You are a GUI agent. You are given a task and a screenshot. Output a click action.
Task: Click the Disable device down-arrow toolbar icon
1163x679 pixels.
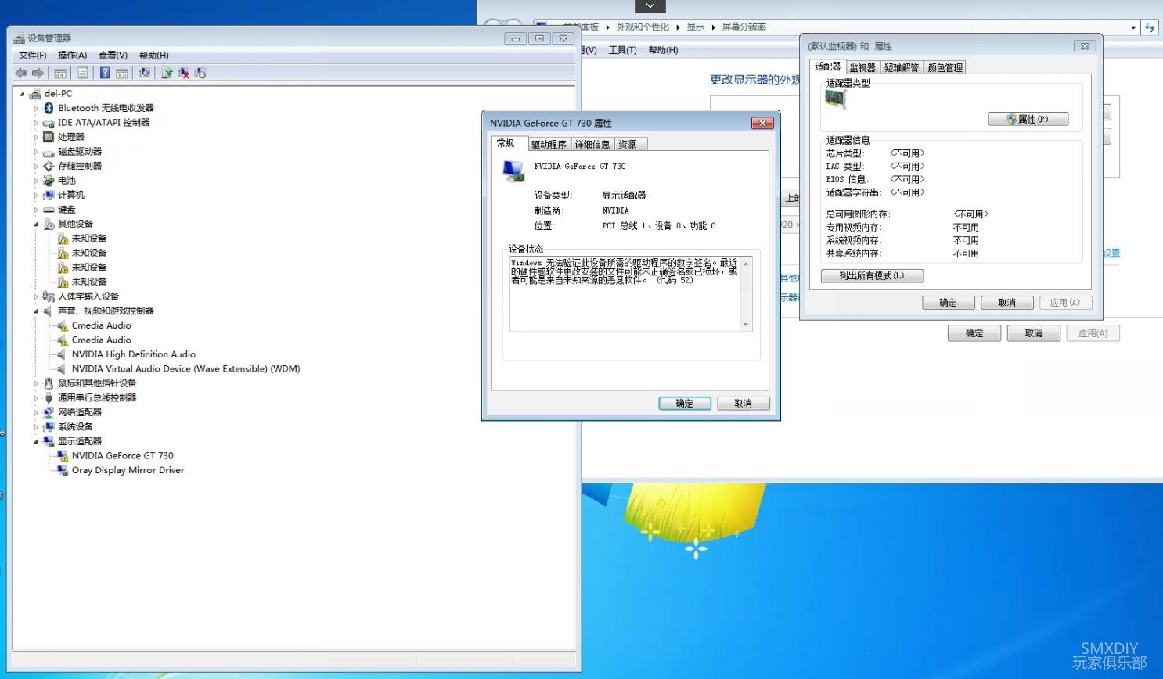(200, 73)
